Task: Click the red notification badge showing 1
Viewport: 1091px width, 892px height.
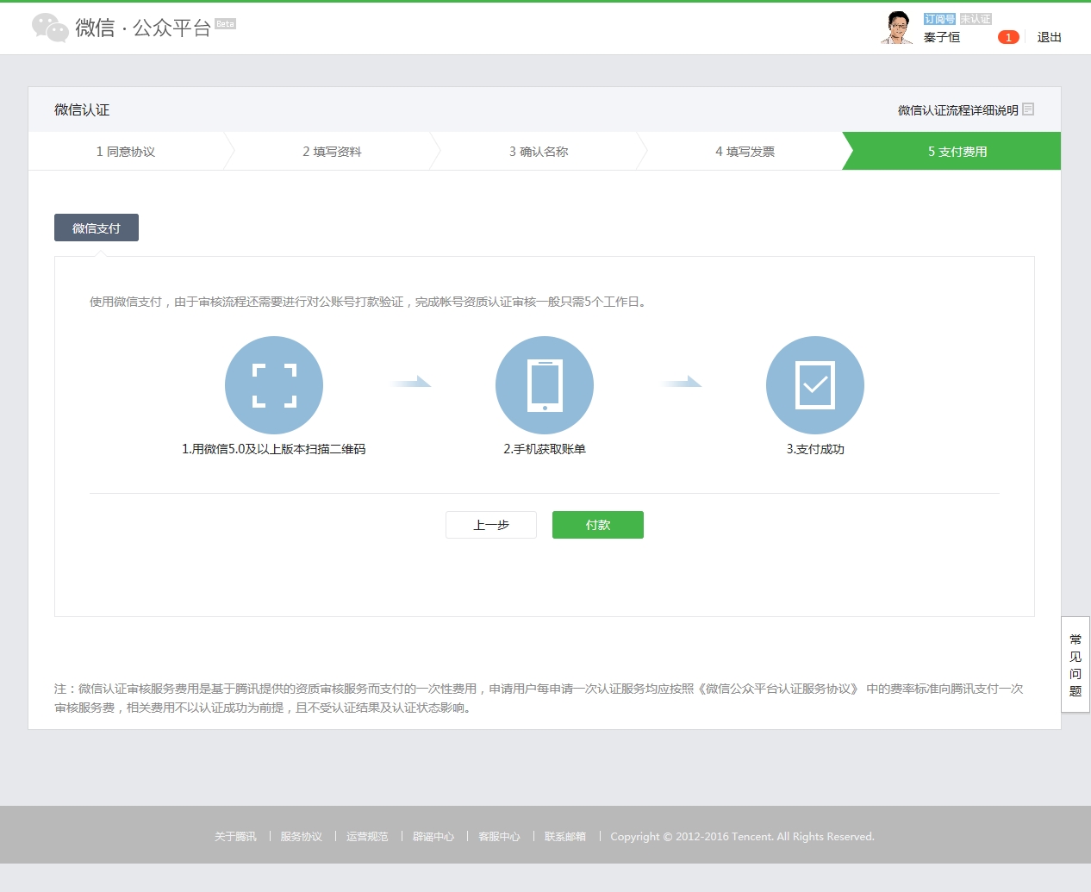Action: 1007,37
